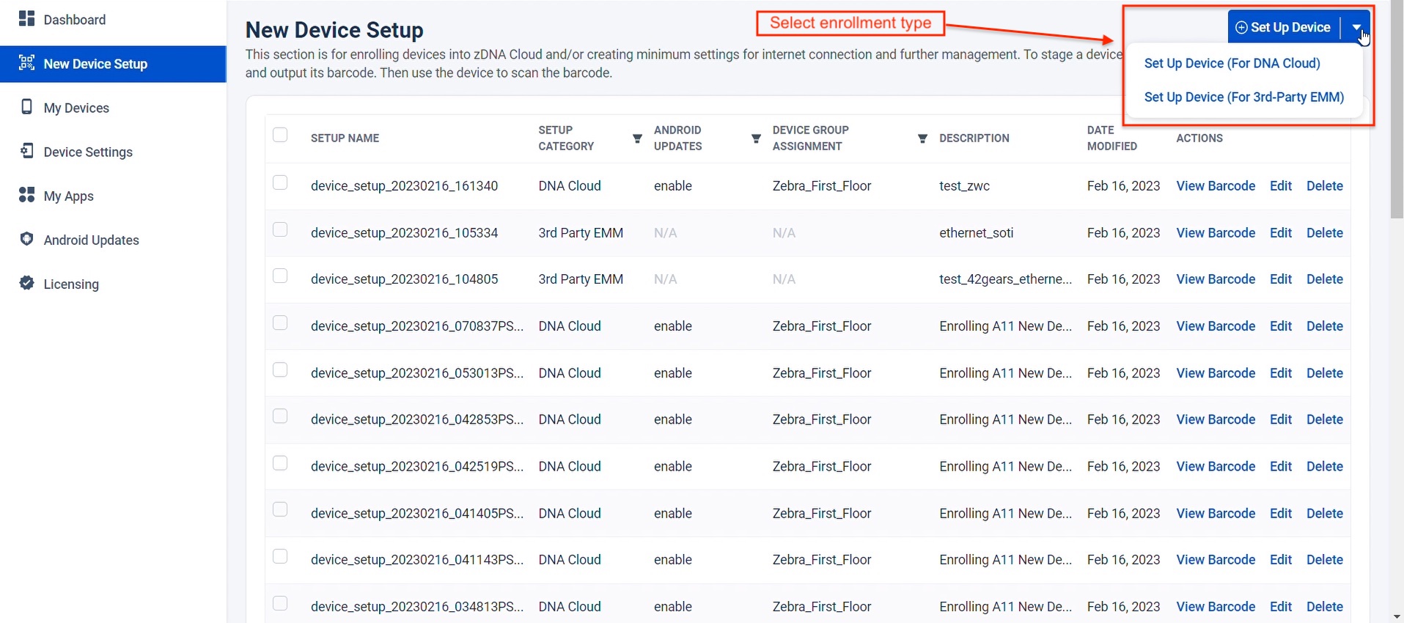The height and width of the screenshot is (623, 1404).
Task: Click the New Device Setup barcode icon
Action: [x=26, y=63]
